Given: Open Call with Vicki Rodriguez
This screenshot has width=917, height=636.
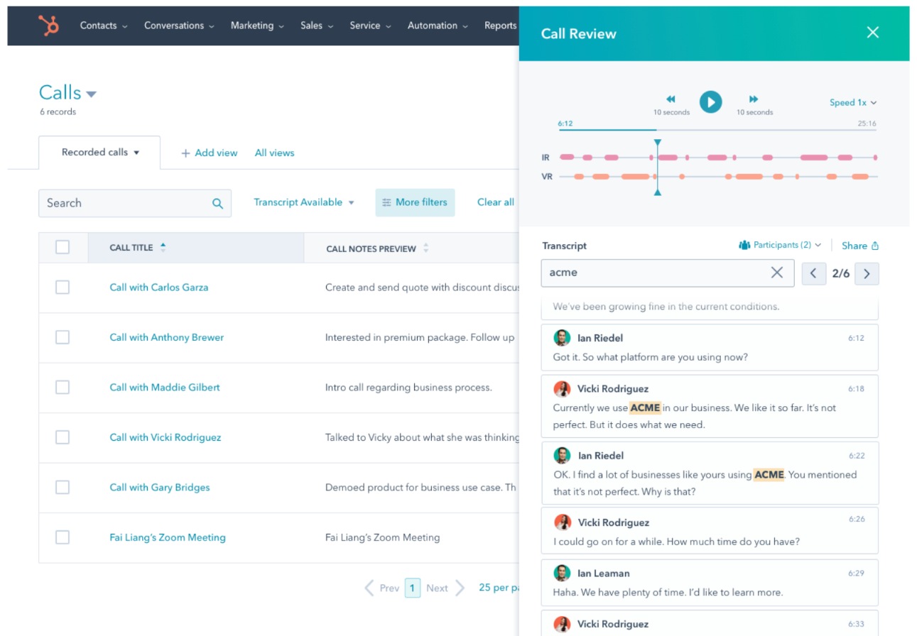Looking at the screenshot, I should pos(166,437).
